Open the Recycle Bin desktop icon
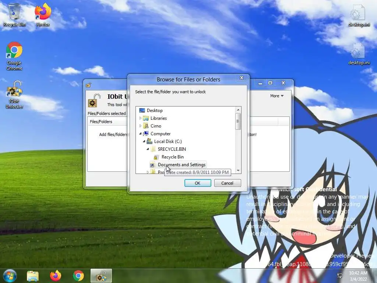 (x=14, y=15)
